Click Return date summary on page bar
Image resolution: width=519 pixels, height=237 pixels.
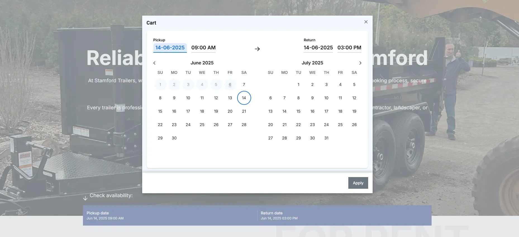click(344, 216)
